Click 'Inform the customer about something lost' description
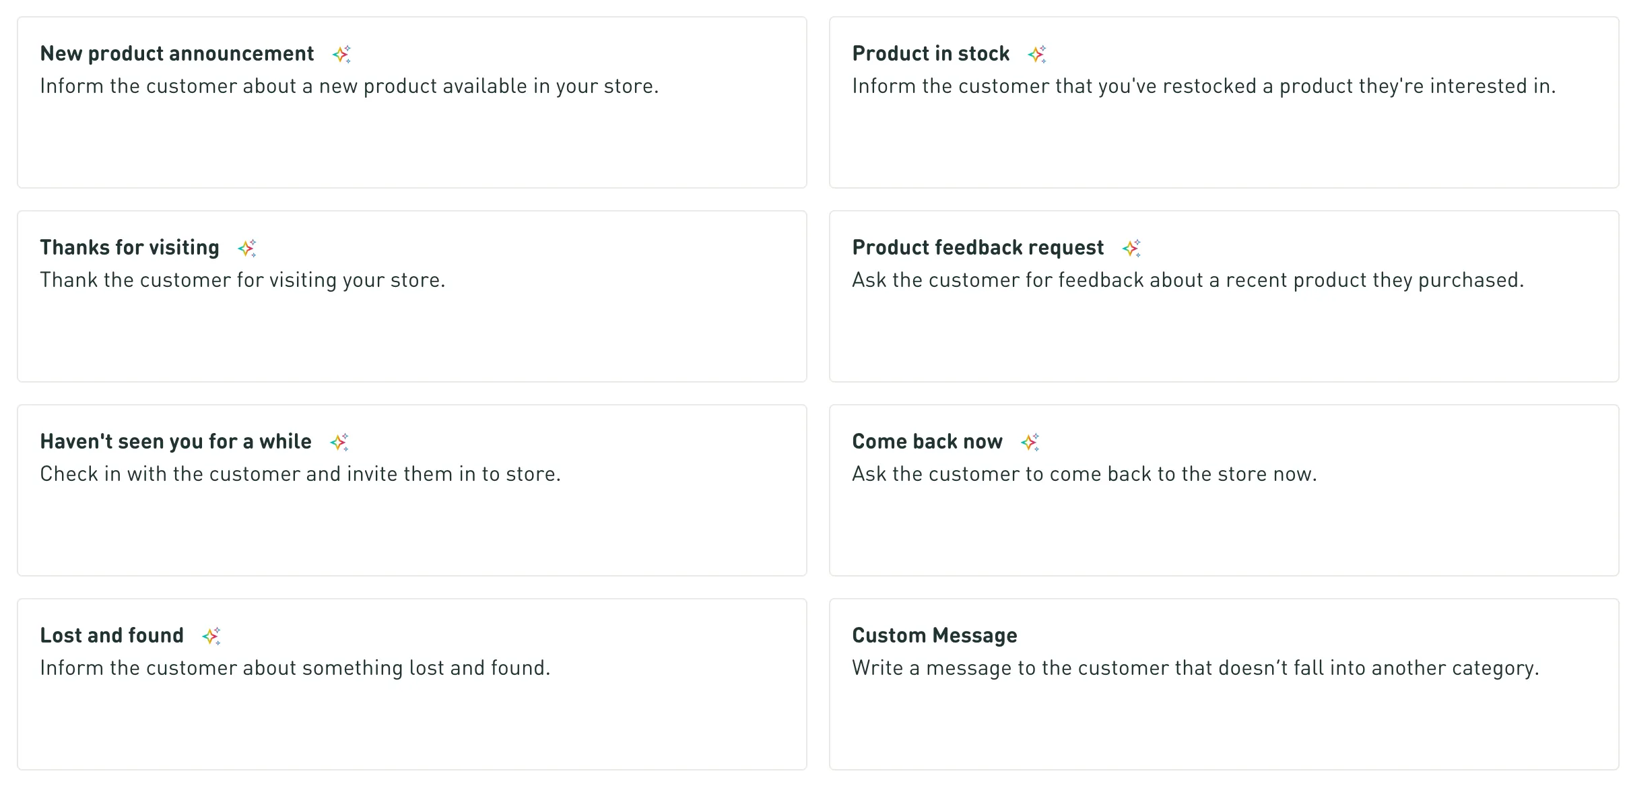This screenshot has height=790, width=1629. point(295,668)
